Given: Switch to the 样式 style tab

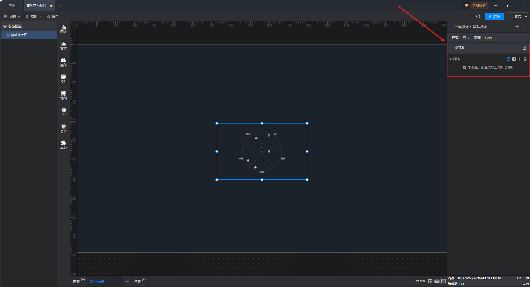Looking at the screenshot, I should click(455, 38).
